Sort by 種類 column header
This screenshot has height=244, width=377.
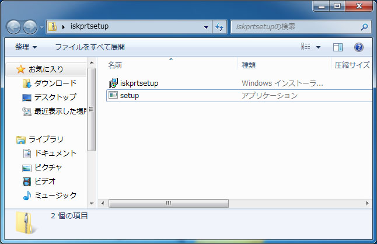point(249,65)
